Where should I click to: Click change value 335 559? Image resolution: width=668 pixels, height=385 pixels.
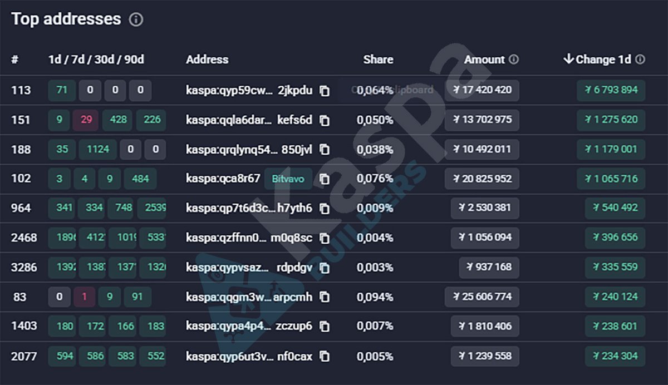tap(615, 267)
